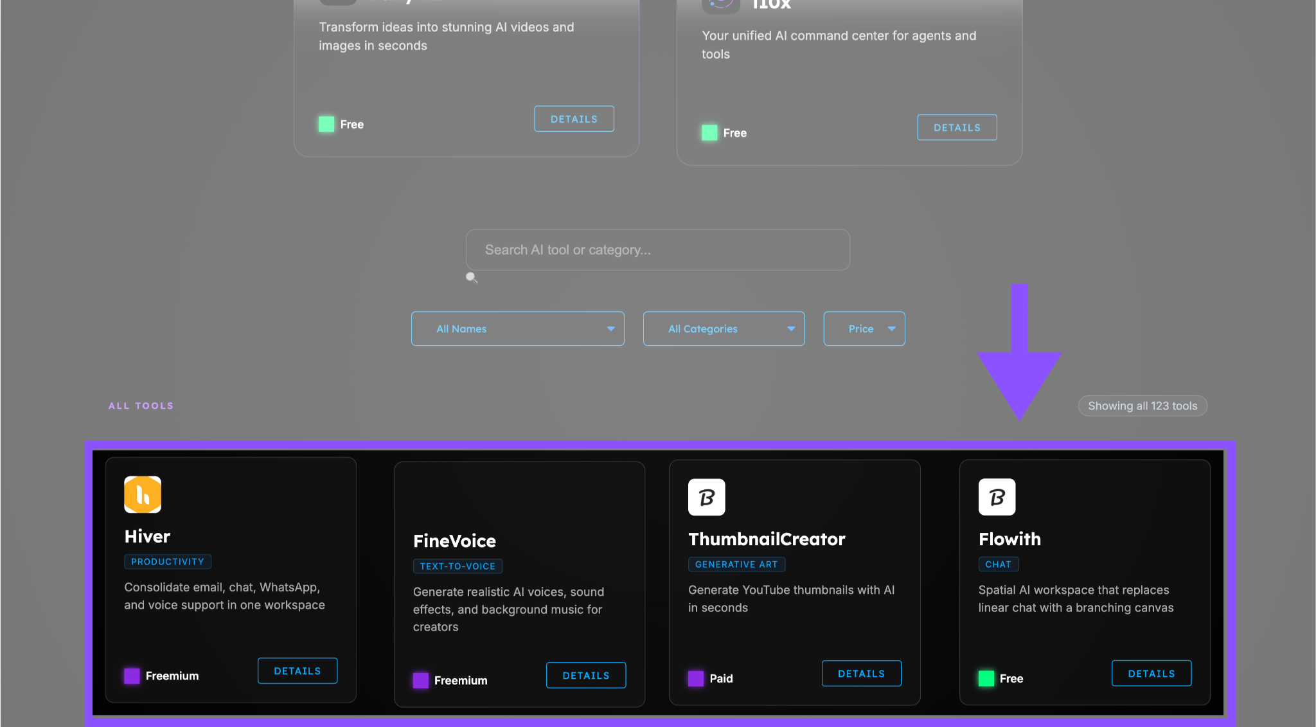This screenshot has height=727, width=1316.
Task: Click the Chat category tag on Flowith
Action: [998, 564]
